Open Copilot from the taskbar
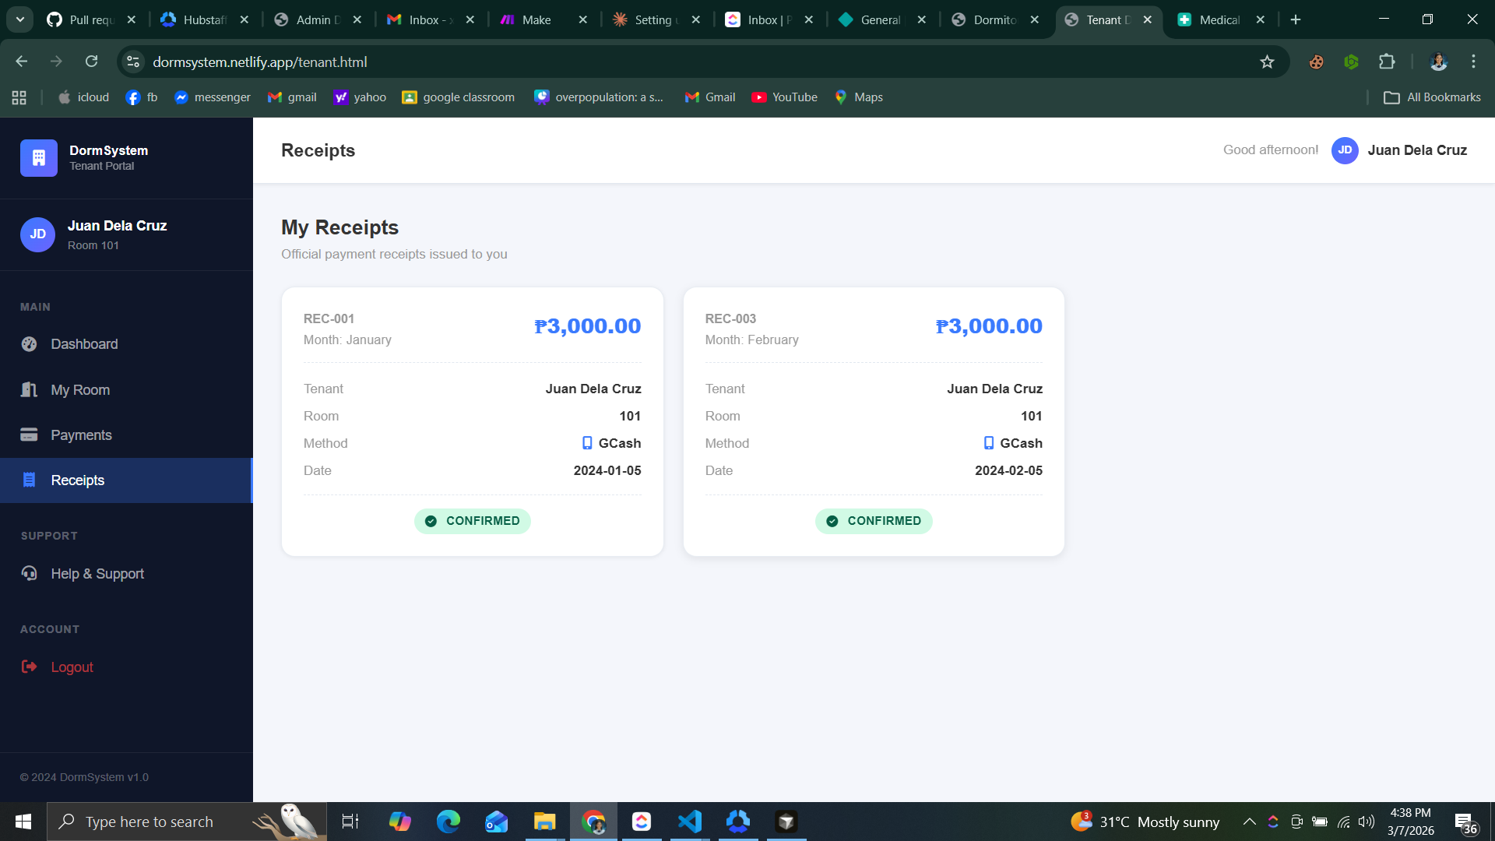The width and height of the screenshot is (1495, 841). pos(399,821)
